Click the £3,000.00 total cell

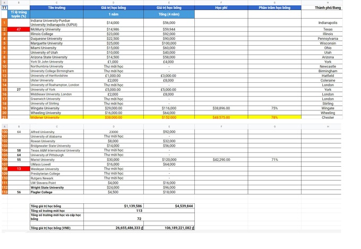coord(169,75)
